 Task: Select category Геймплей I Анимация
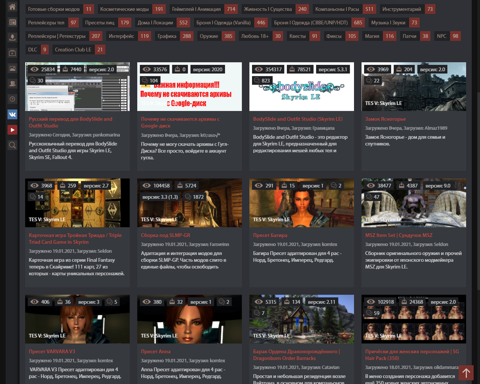(204, 9)
